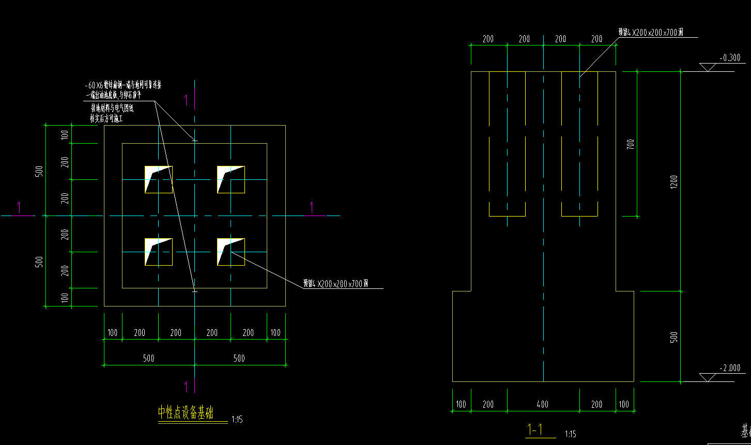
Task: Click the 700 vertical dimension text
Action: 630,144
